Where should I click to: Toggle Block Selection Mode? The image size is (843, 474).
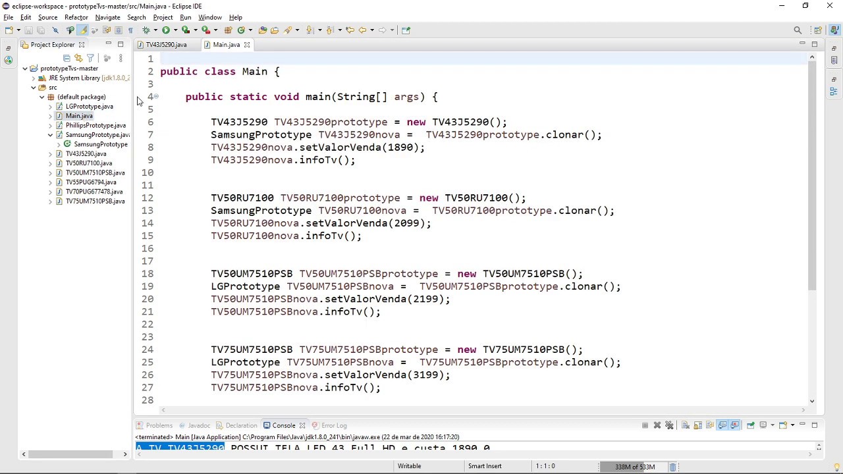coord(118,30)
